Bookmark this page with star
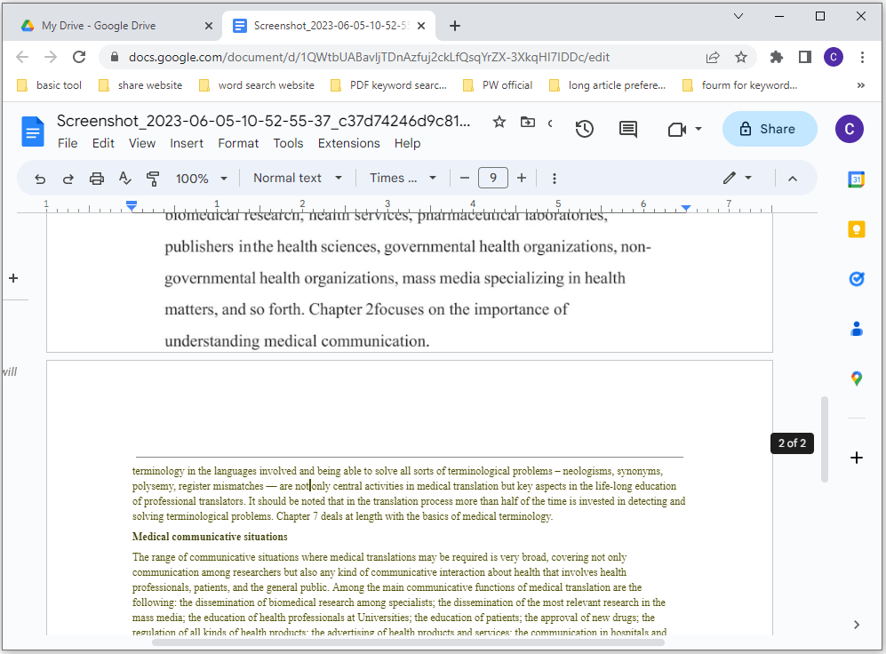Screen dimensions: 886x654 (x=741, y=57)
